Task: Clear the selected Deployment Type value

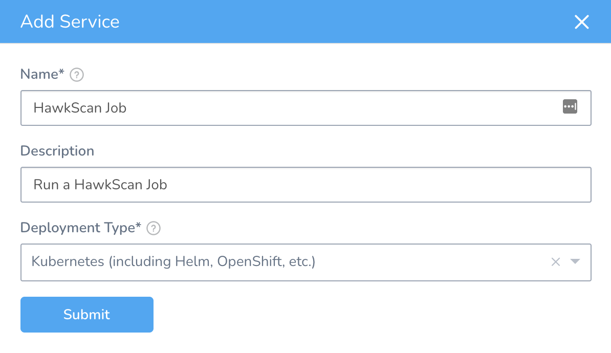Action: 556,262
